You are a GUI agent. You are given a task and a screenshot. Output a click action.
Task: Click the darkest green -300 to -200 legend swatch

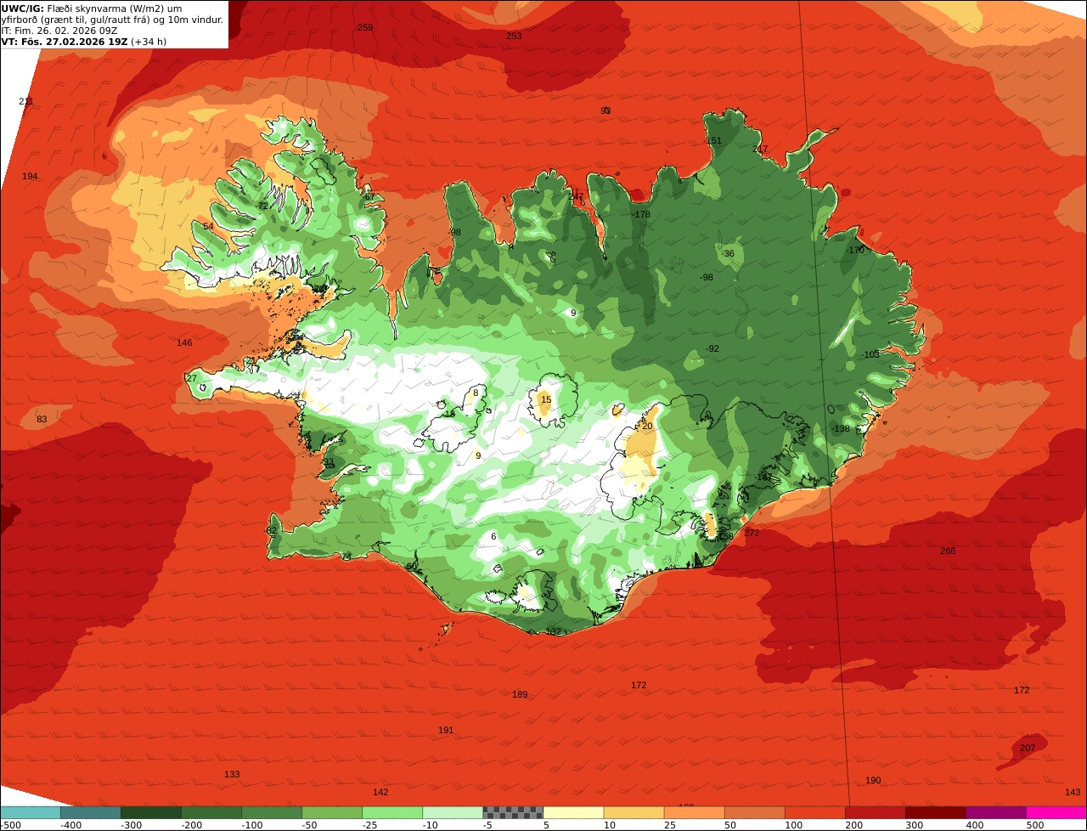[150, 812]
